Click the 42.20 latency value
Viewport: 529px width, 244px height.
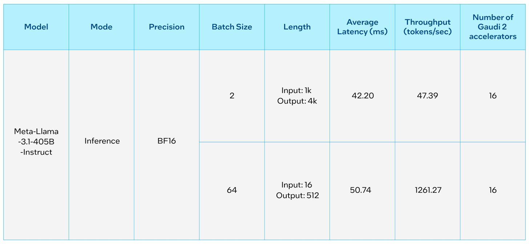click(363, 96)
